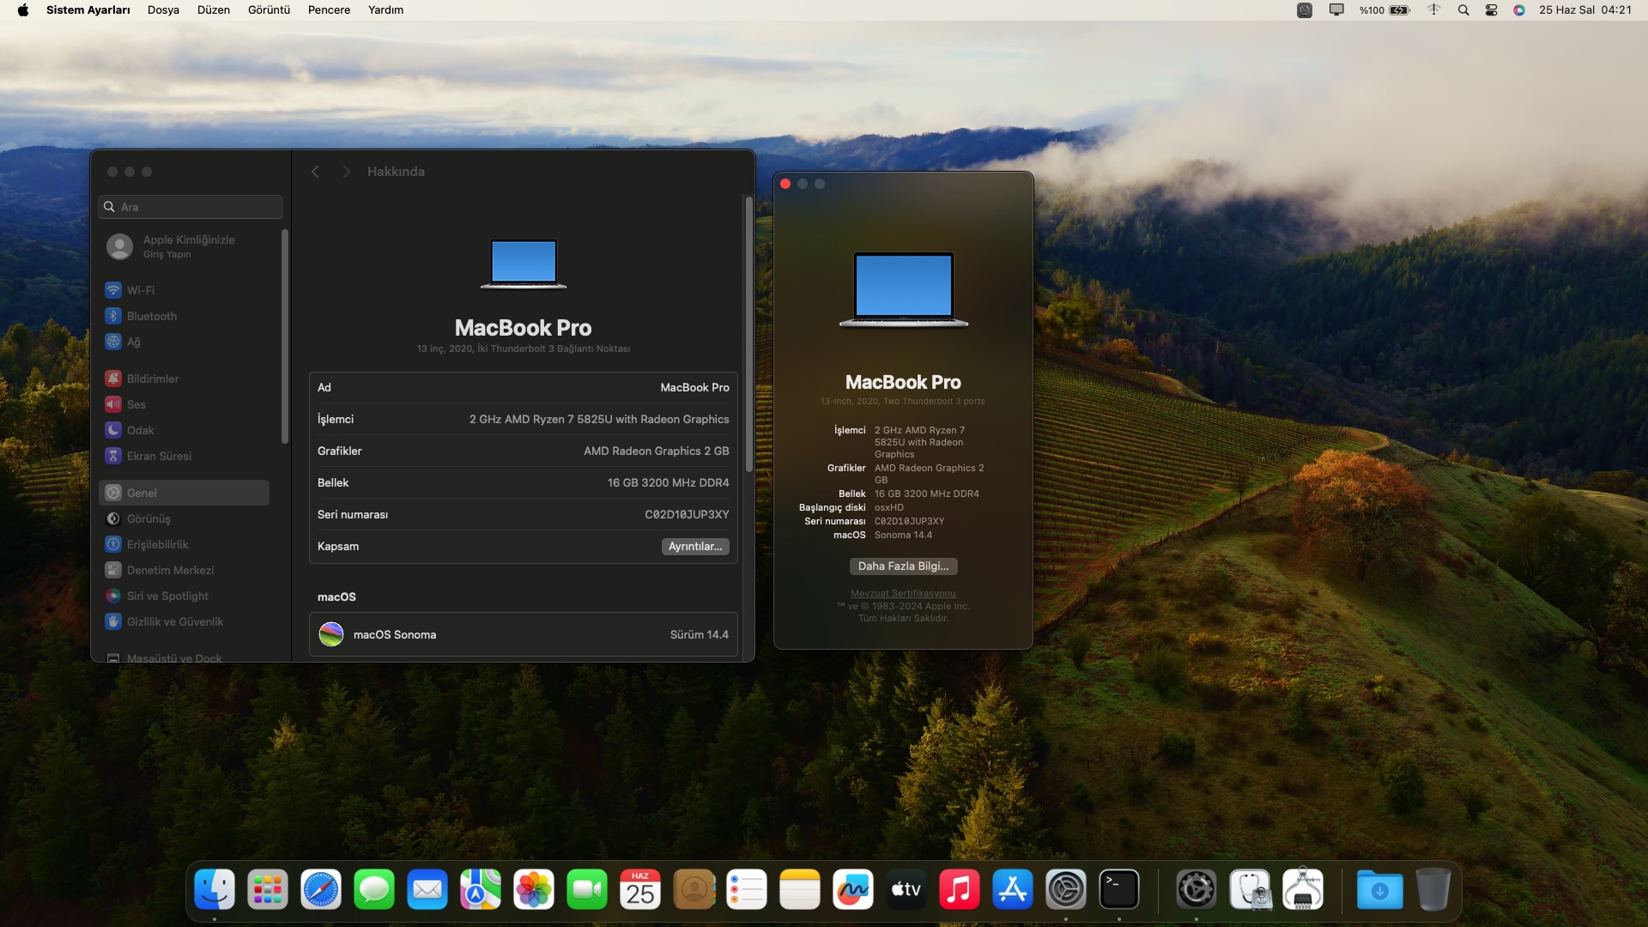Image resolution: width=1648 pixels, height=927 pixels.
Task: Open Wi-Fi settings in sidebar
Action: [x=141, y=290]
